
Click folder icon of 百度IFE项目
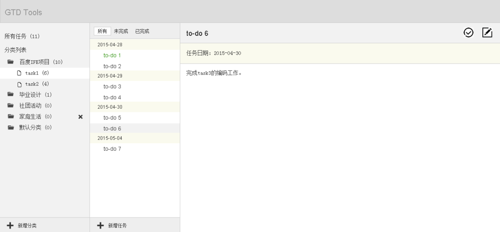[11, 62]
